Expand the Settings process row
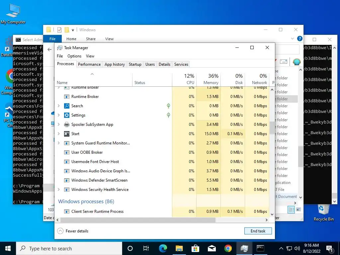This screenshot has width=340, height=255. pos(58,115)
